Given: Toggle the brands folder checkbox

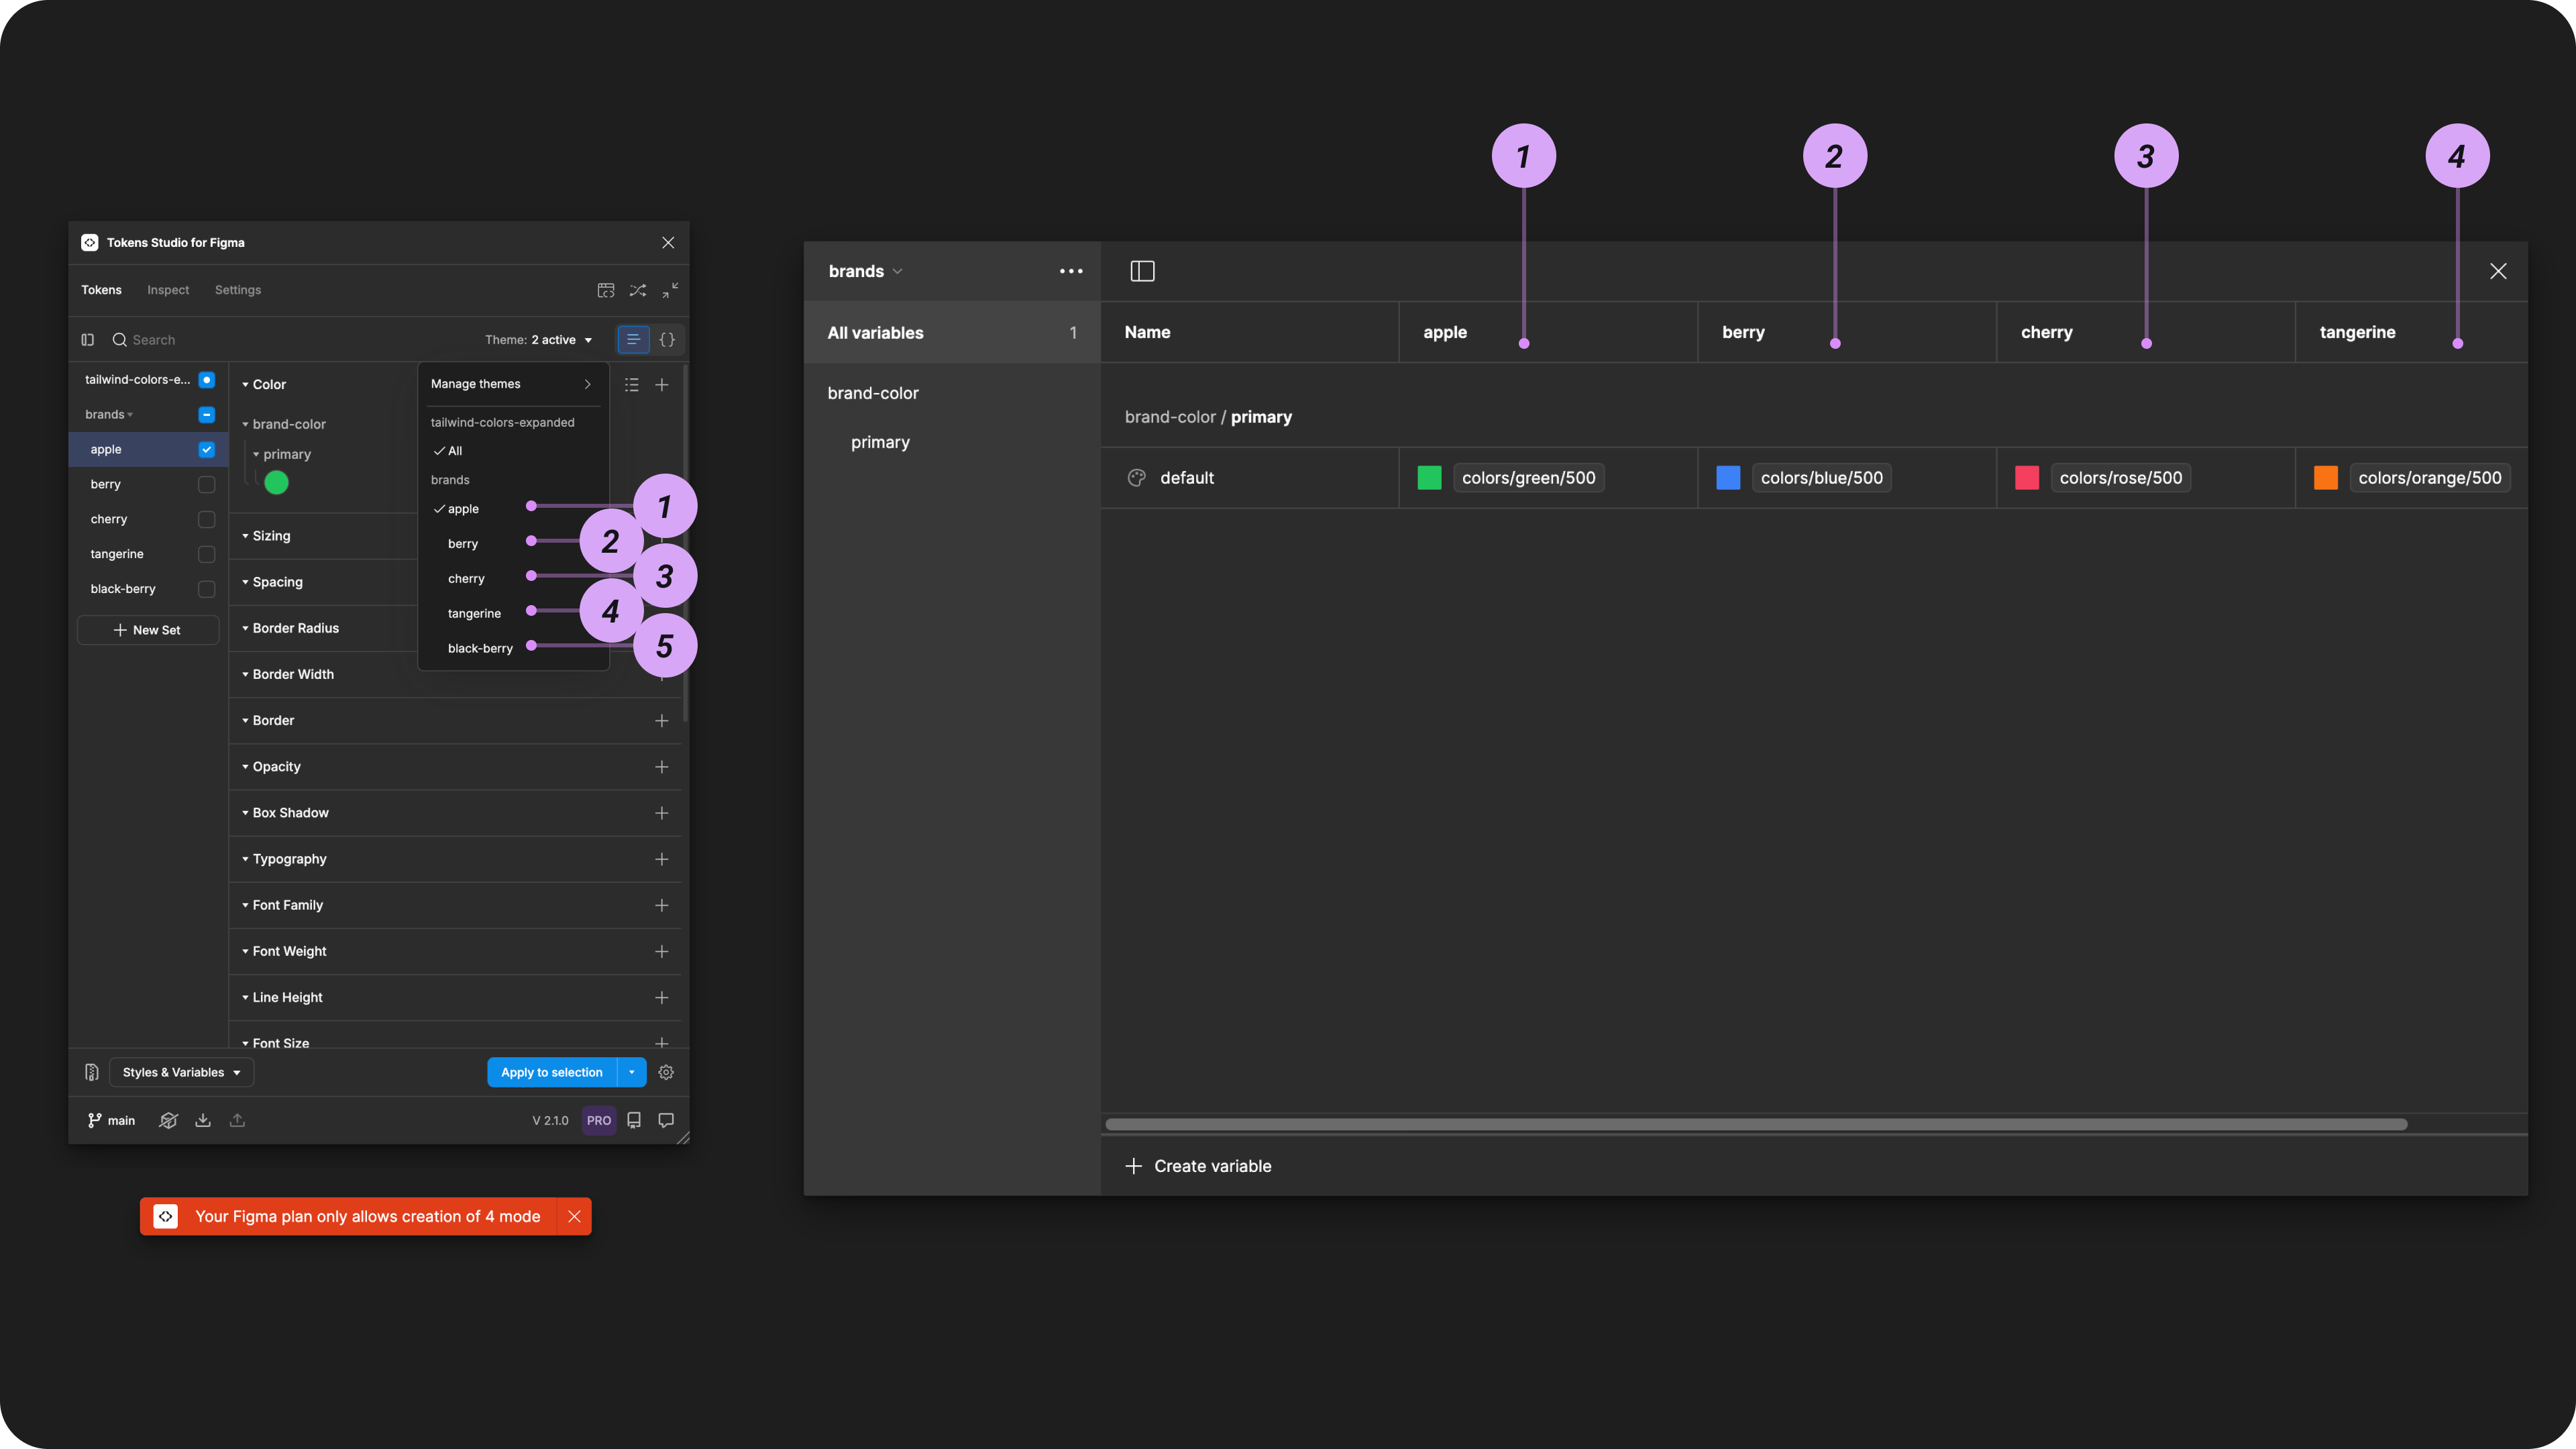Looking at the screenshot, I should click(207, 415).
